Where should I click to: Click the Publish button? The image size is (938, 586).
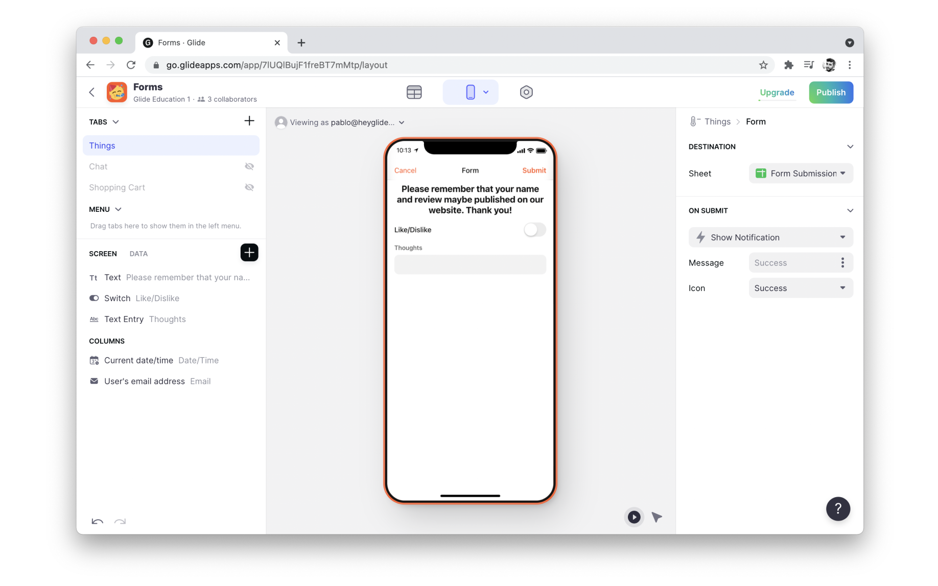coord(830,92)
